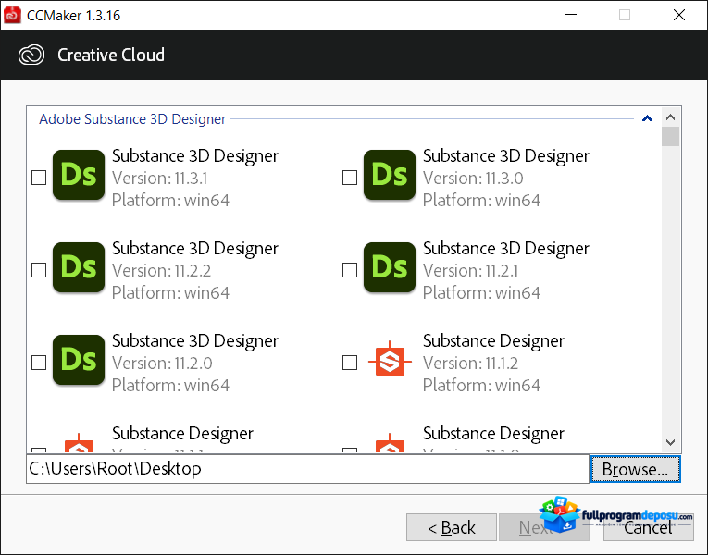
Task: Click the Ds icon for version 11.2.2
Action: 79,267
